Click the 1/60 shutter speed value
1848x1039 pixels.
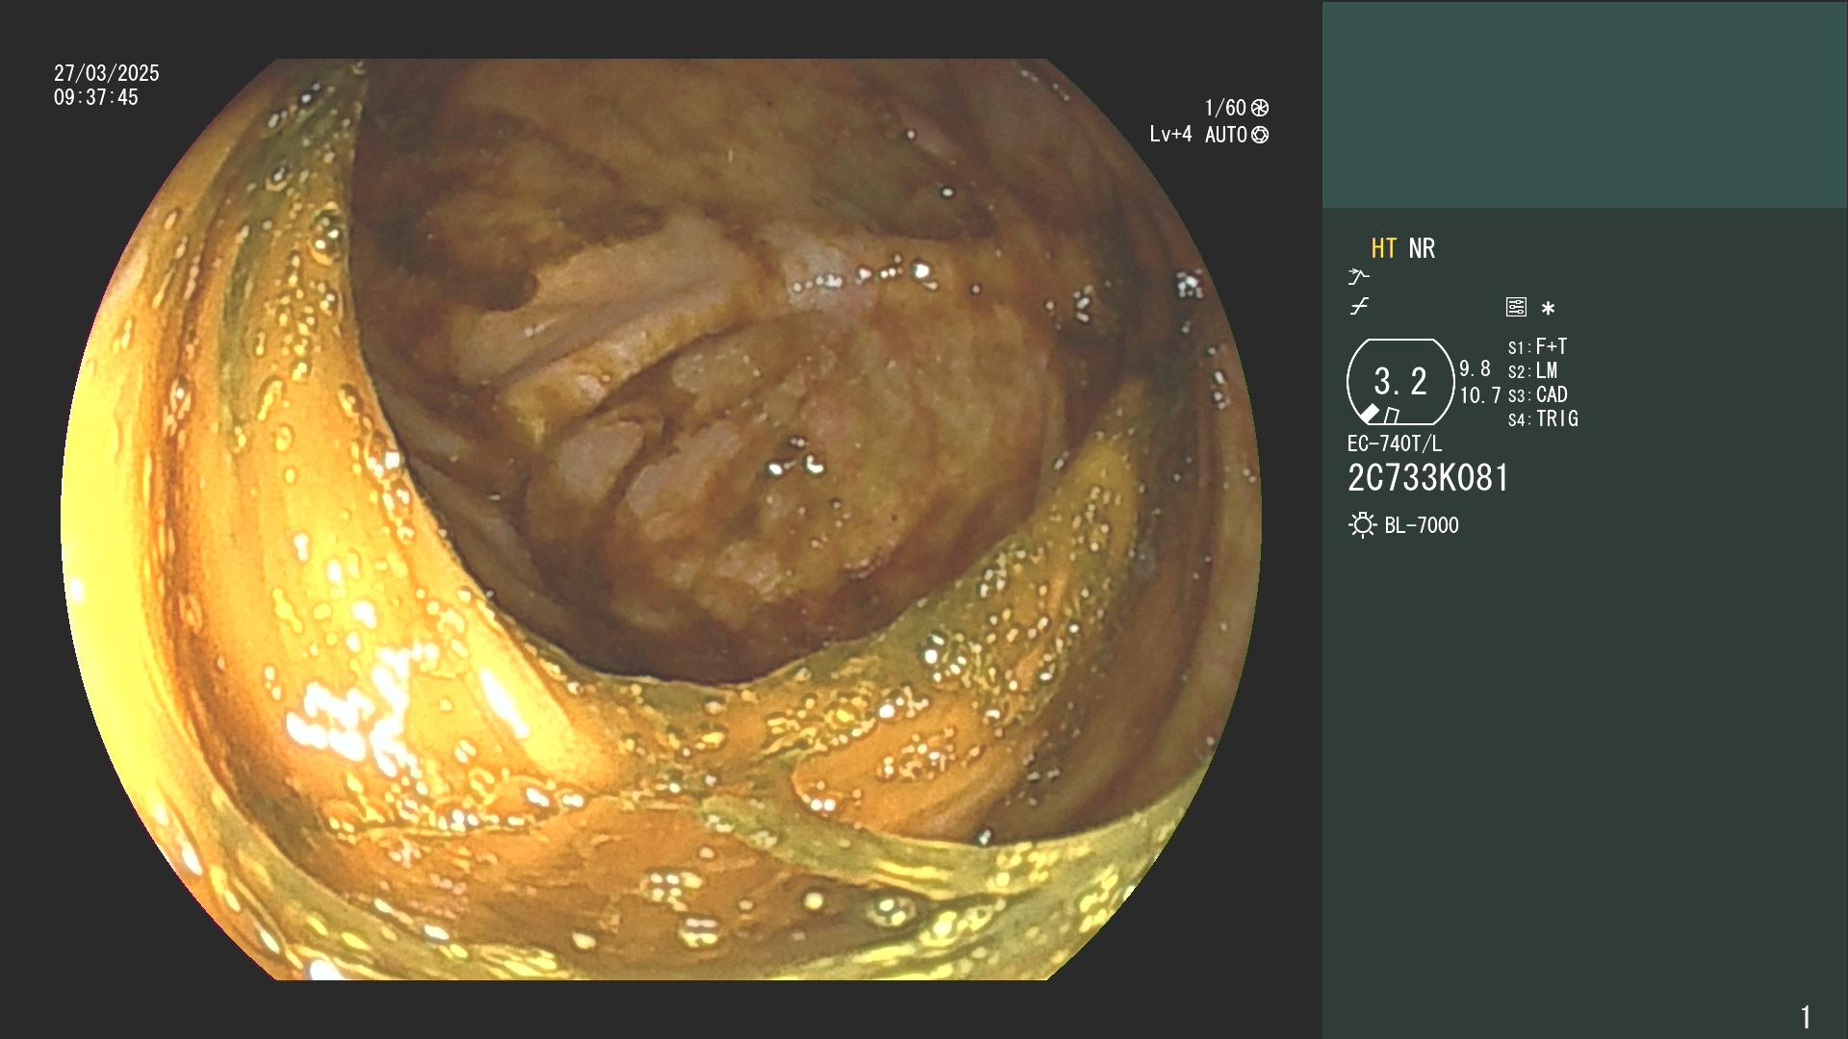click(x=1225, y=108)
